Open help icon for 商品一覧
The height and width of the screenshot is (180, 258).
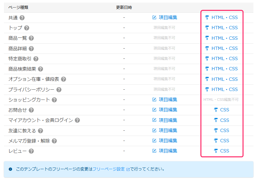(x=31, y=38)
